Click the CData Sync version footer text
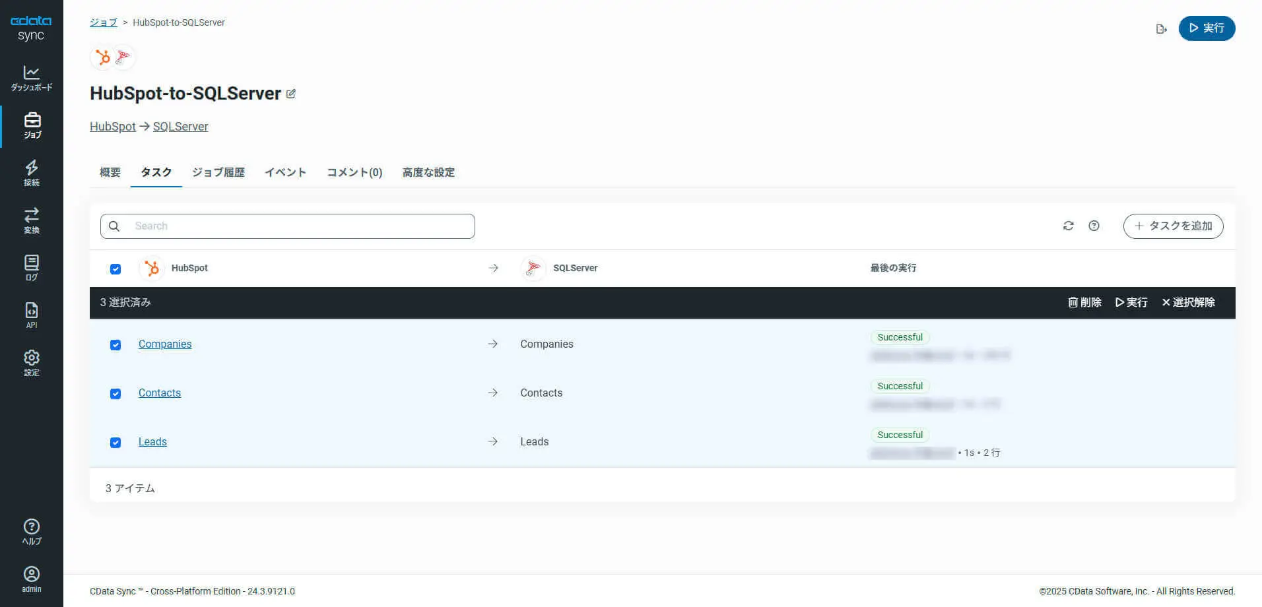The height and width of the screenshot is (607, 1262). coord(192,591)
